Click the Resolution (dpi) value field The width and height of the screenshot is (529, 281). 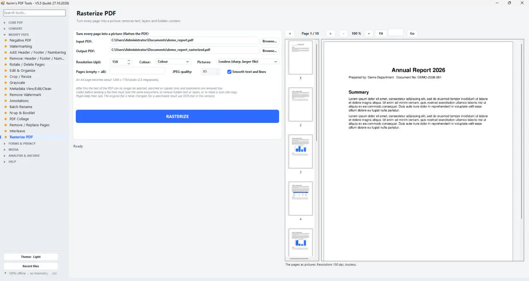click(x=118, y=62)
